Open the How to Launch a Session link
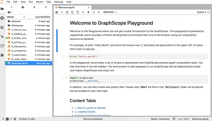This screenshot has width=212, height=121. pos(90,108)
